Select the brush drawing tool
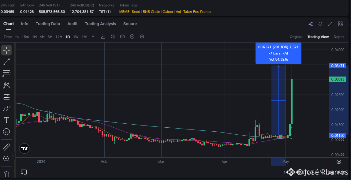Viewport: 351px width, 180px height. click(x=6, y=109)
